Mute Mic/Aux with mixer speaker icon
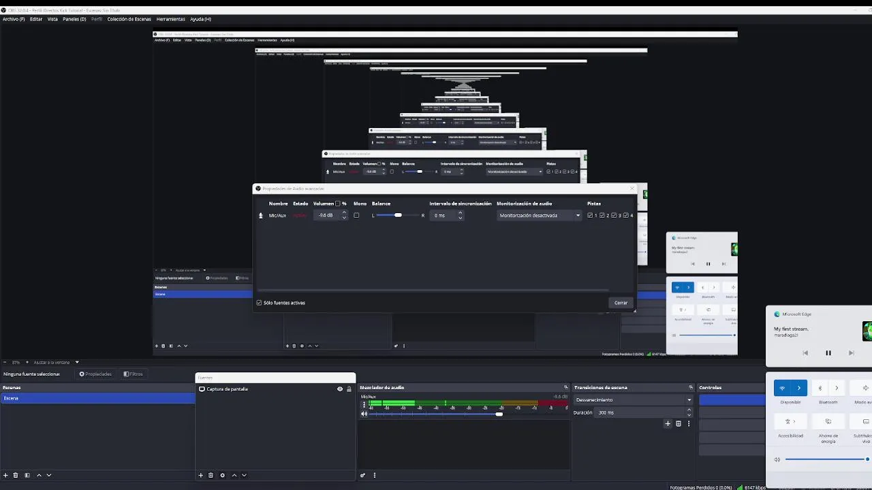Screen dimensions: 872x490 pyautogui.click(x=364, y=414)
